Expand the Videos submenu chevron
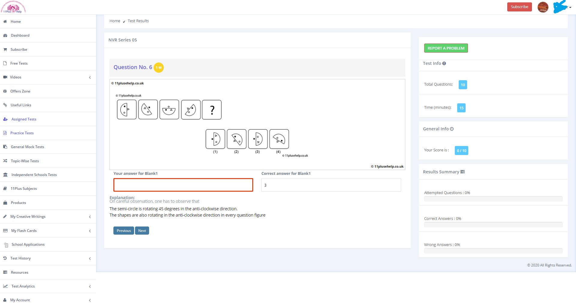 (90, 78)
